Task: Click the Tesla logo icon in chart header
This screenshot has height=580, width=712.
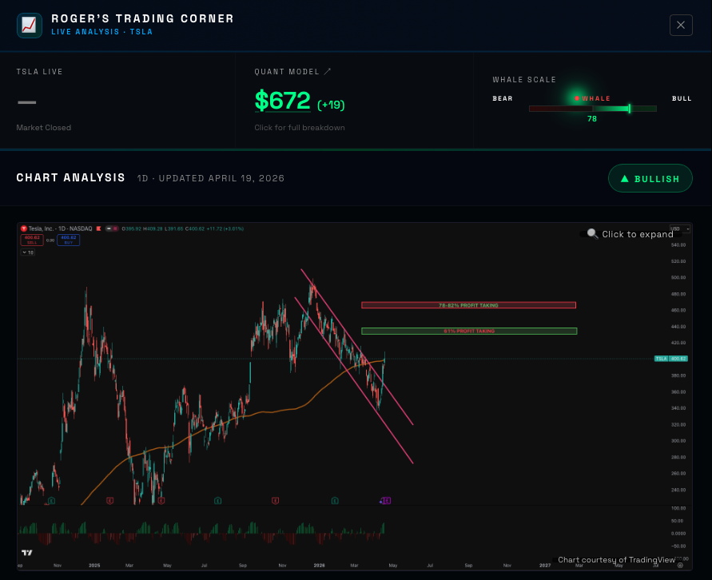Action: tap(24, 228)
